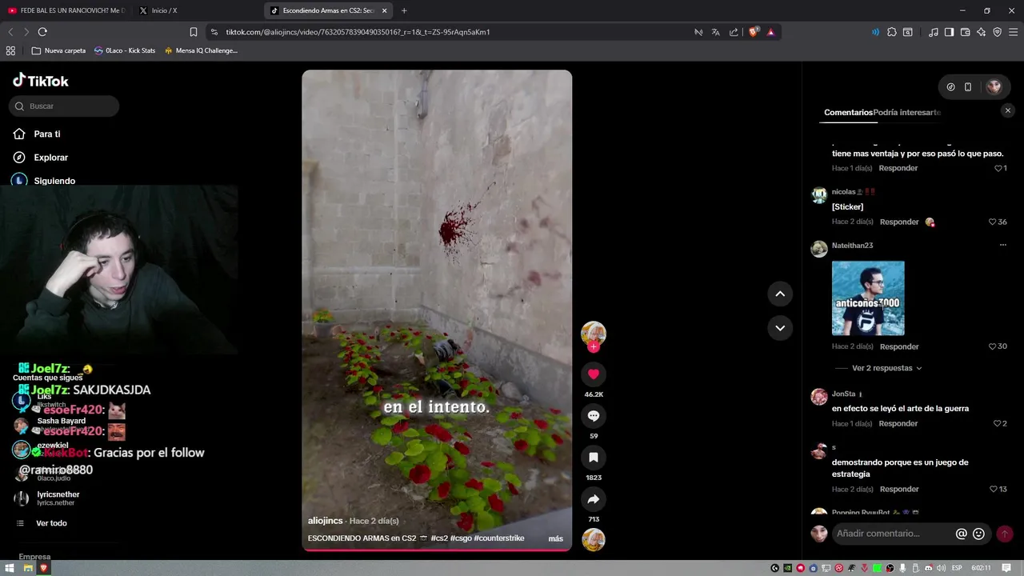Open Brave VPN shield icon
Viewport: 1024px width, 576px height.
coord(998,32)
